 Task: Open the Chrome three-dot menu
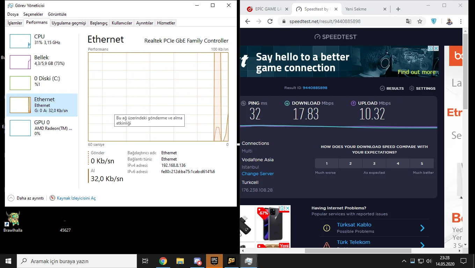point(461,21)
